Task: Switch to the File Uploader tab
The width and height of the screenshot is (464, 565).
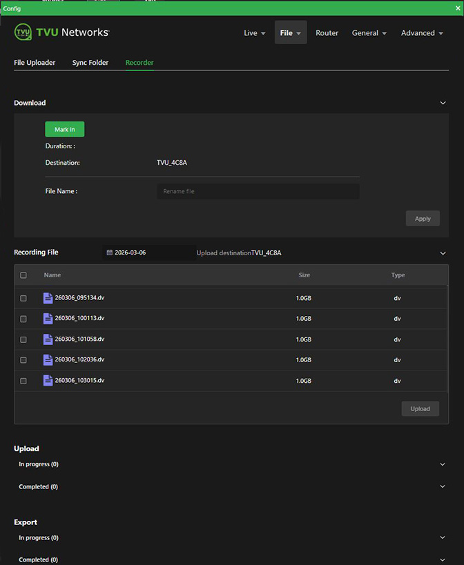Action: 35,63
